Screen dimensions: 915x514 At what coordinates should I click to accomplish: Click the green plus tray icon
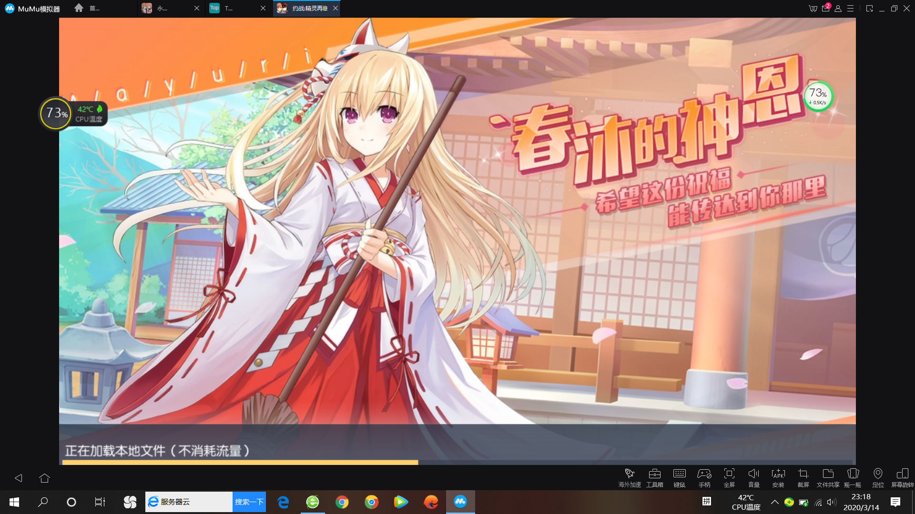pyautogui.click(x=789, y=502)
